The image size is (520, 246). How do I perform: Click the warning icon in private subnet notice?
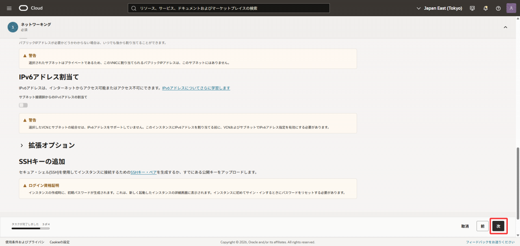pyautogui.click(x=25, y=56)
